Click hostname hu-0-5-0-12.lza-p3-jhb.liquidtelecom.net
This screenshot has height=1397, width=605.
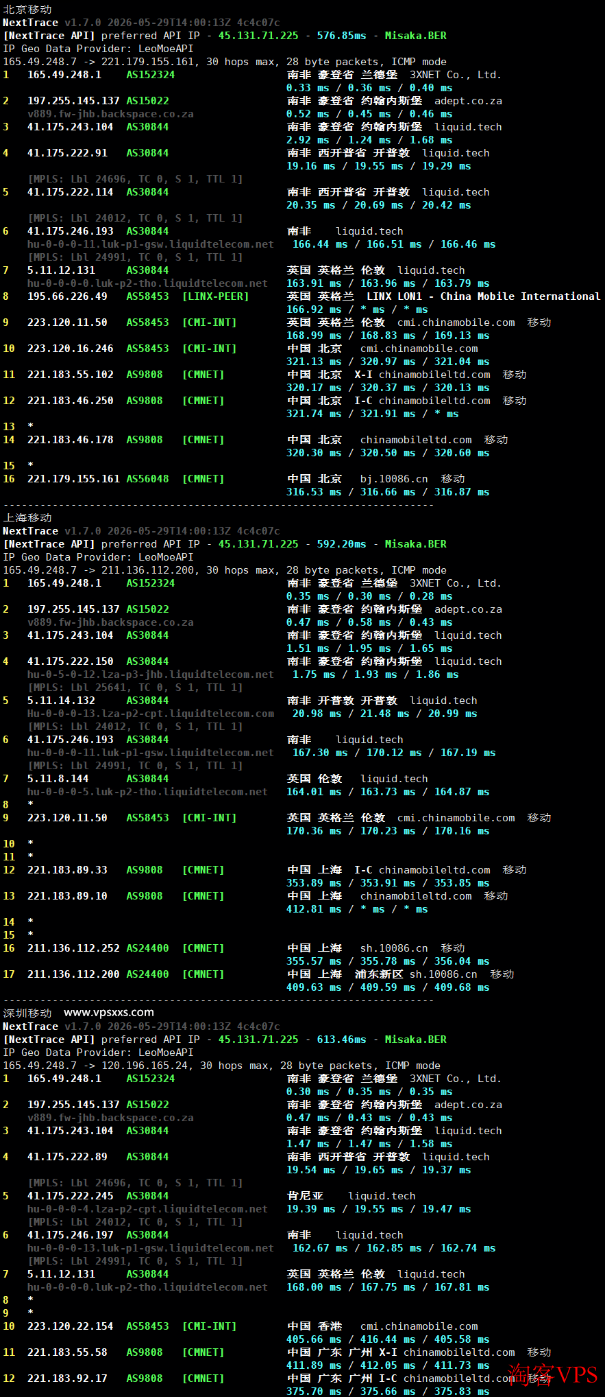pos(151,674)
